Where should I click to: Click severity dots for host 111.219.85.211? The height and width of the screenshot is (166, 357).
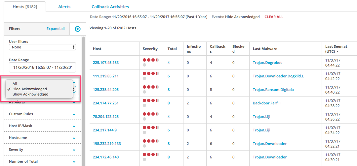click(x=151, y=76)
